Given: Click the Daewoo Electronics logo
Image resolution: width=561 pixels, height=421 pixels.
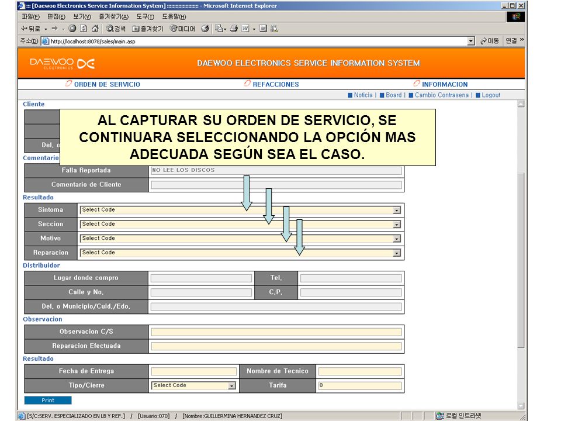Looking at the screenshot, I should 63,63.
